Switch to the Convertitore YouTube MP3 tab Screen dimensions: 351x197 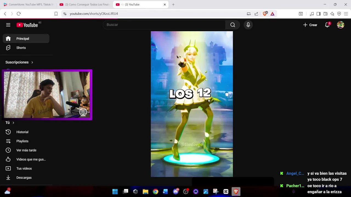(29, 5)
